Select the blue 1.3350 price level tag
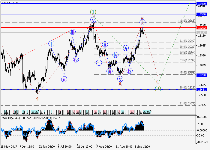The width and height of the screenshot is (210, 150). point(202,14)
